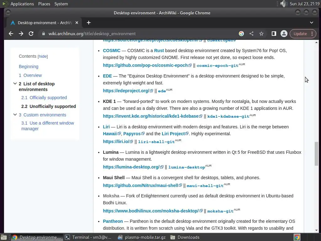Image resolution: width=321 pixels, height=241 pixels.
Task: Click the show desktop panel icon
Action: [4, 237]
